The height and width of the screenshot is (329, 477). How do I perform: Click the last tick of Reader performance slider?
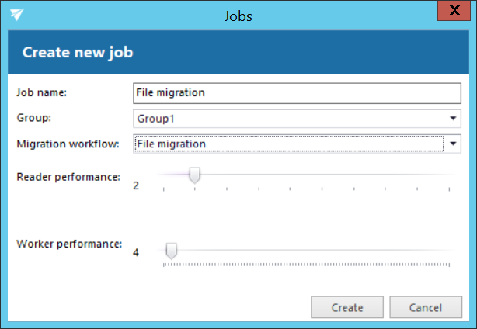pos(450,189)
